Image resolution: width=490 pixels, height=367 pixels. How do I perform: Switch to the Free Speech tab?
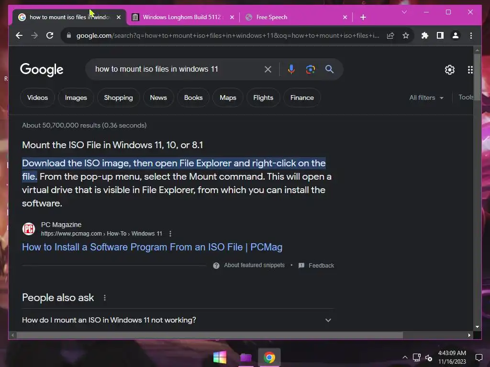pos(296,17)
